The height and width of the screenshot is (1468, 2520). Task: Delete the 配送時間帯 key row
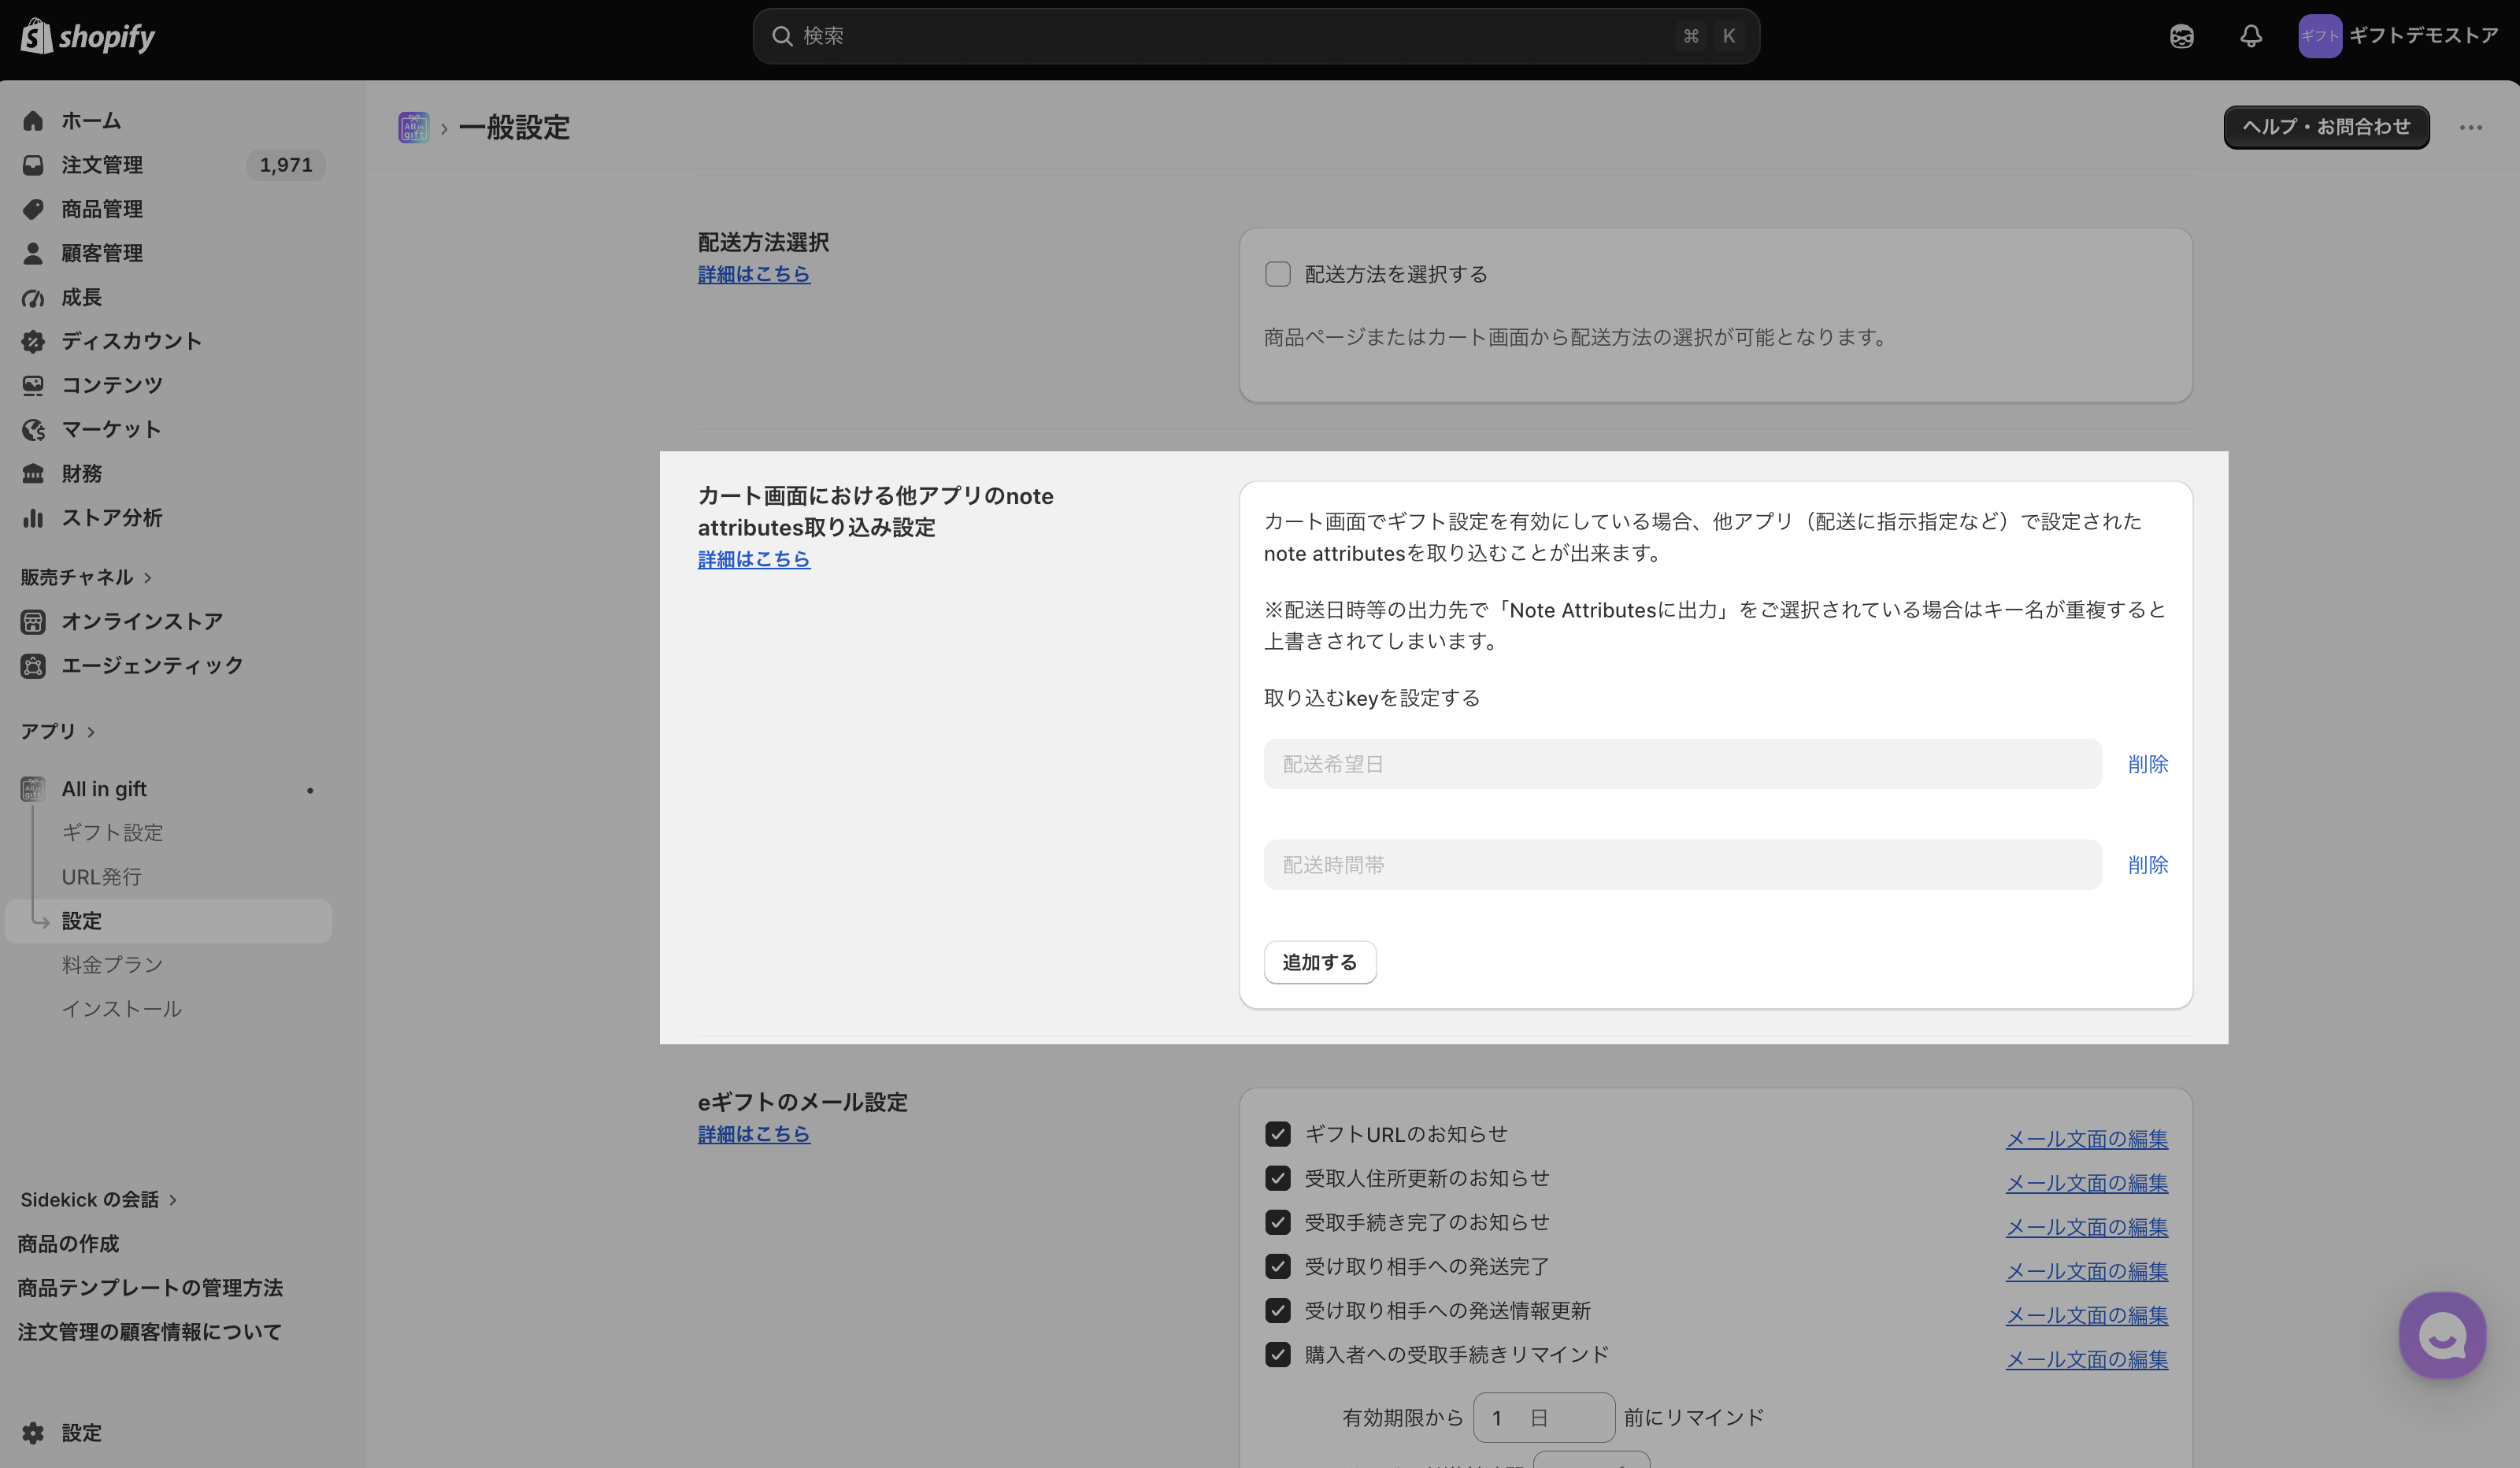[2147, 865]
